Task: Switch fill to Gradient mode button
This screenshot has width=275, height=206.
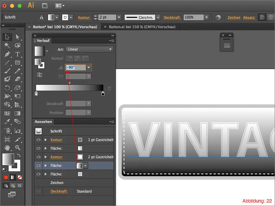Action: click(x=13, y=178)
